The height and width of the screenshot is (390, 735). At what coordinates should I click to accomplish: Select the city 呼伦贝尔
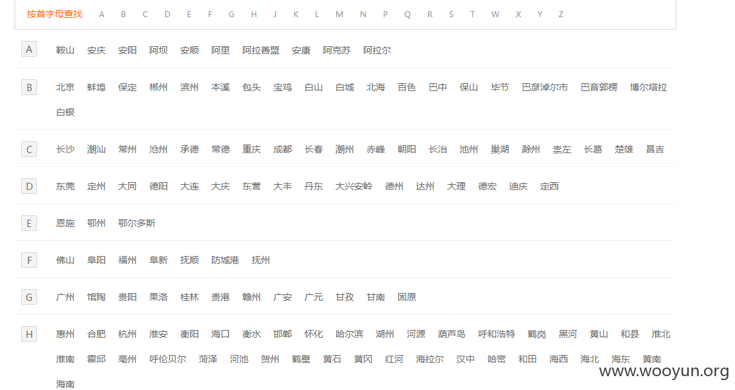click(x=167, y=360)
